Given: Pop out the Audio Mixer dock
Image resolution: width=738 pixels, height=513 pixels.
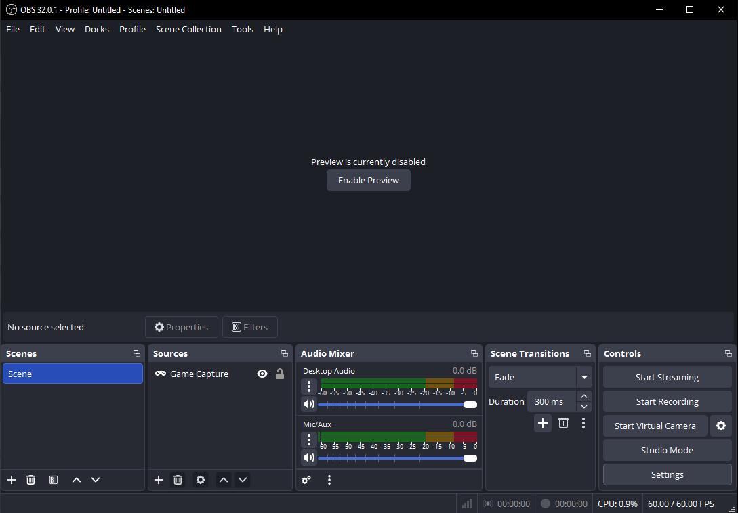Looking at the screenshot, I should [x=474, y=353].
